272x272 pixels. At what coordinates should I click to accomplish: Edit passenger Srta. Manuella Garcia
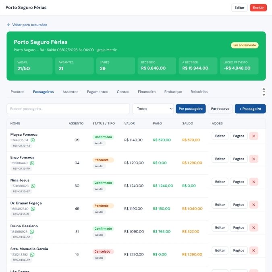click(220, 251)
